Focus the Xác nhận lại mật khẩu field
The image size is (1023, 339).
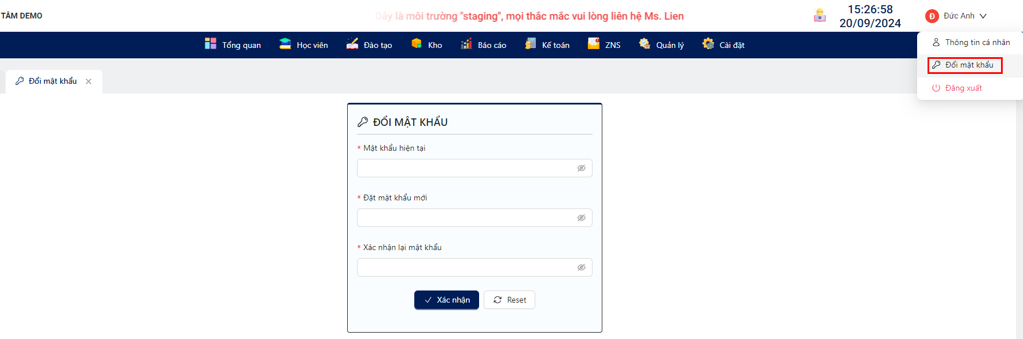coord(474,267)
